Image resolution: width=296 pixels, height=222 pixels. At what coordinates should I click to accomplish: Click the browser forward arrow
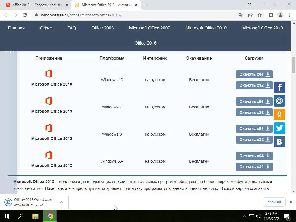[16, 15]
